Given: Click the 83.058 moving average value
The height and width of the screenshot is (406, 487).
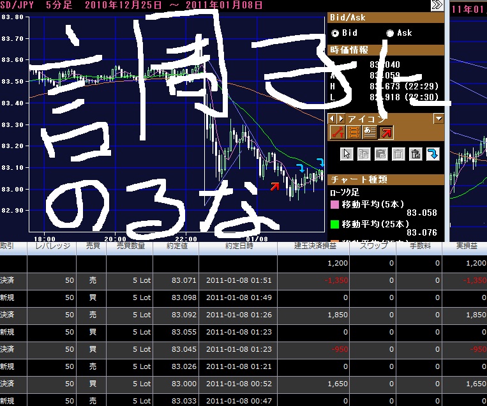Looking at the screenshot, I should pyautogui.click(x=422, y=213).
